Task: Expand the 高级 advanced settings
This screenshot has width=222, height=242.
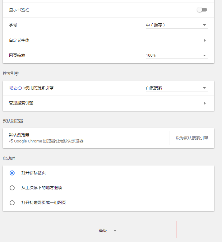Action: pyautogui.click(x=108, y=230)
